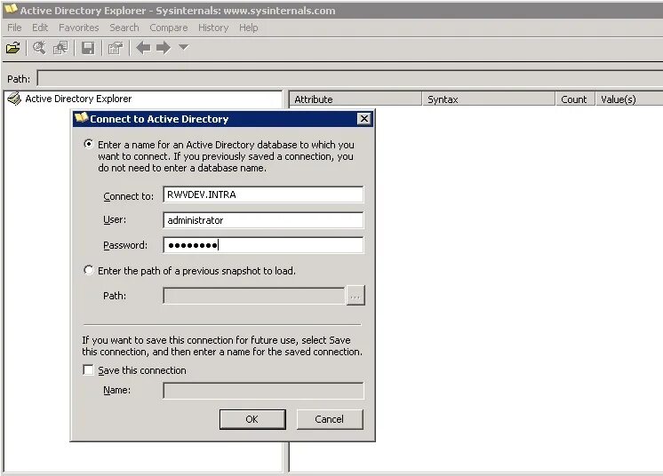
Task: Click the Save (floppy disk) toolbar icon
Action: click(88, 48)
